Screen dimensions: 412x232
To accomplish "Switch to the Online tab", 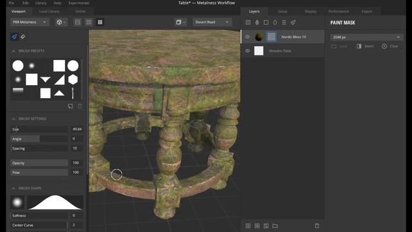I will [x=80, y=12].
